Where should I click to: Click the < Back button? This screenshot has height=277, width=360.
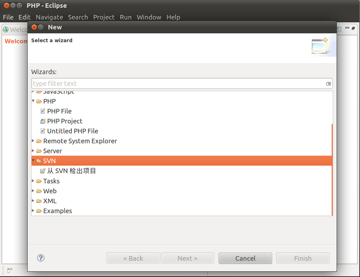[133, 258]
